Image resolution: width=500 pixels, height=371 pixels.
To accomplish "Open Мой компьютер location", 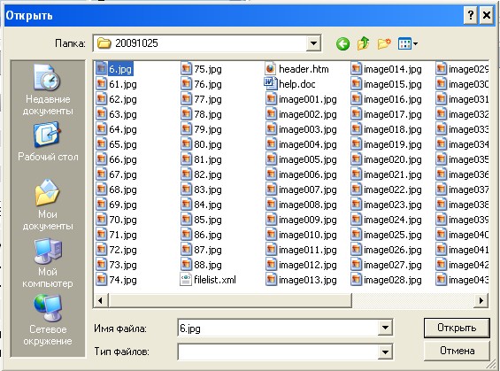I will point(48,263).
